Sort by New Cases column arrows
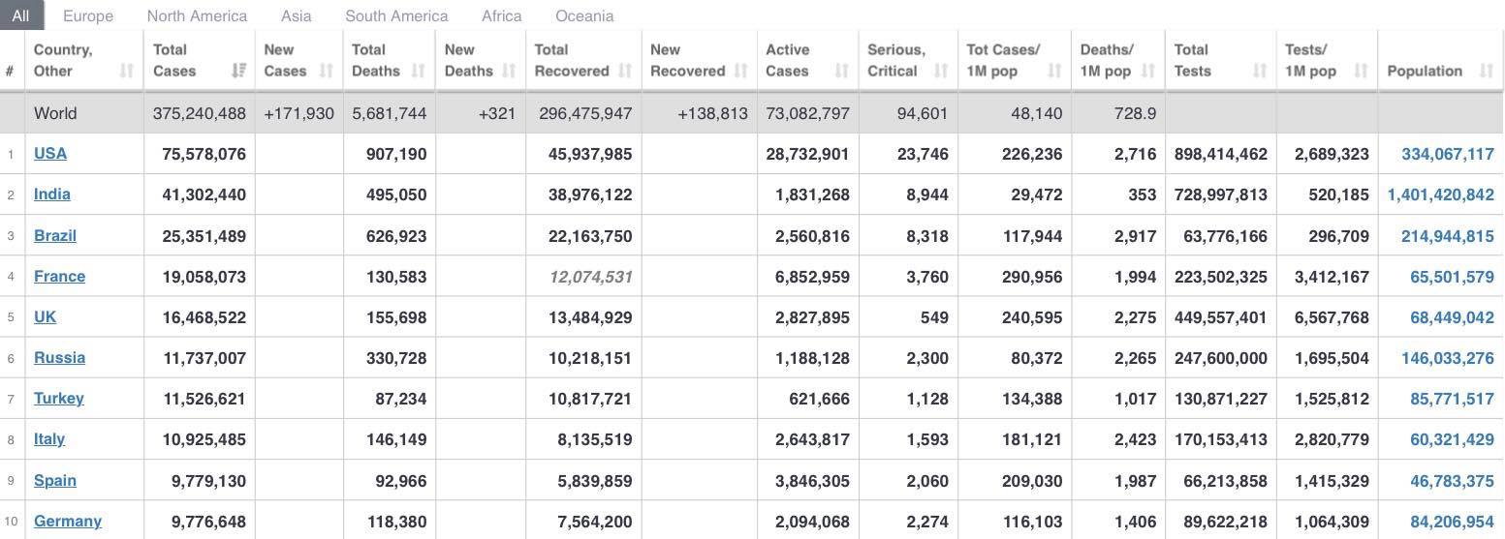Image resolution: width=1505 pixels, height=539 pixels. [327, 71]
